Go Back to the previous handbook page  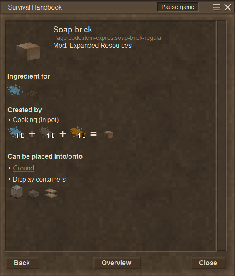[x=22, y=263]
